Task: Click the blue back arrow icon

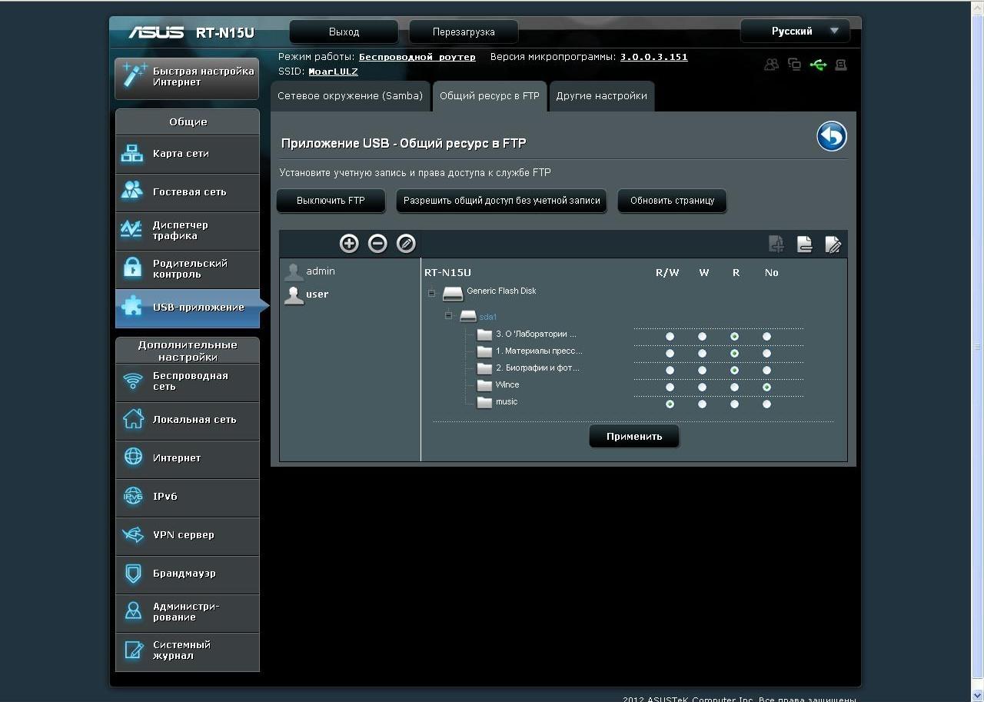Action: coord(831,137)
